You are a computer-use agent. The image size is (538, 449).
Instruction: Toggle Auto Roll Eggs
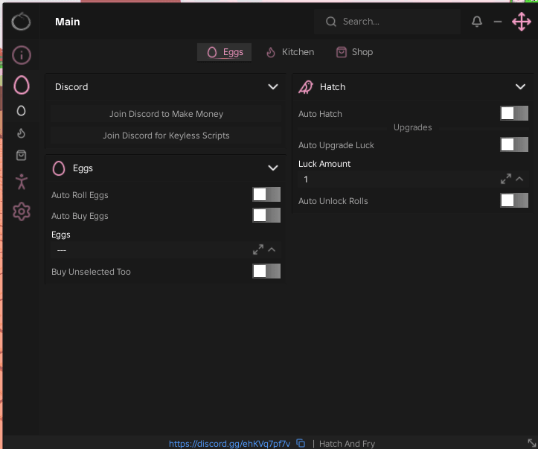pyautogui.click(x=266, y=194)
